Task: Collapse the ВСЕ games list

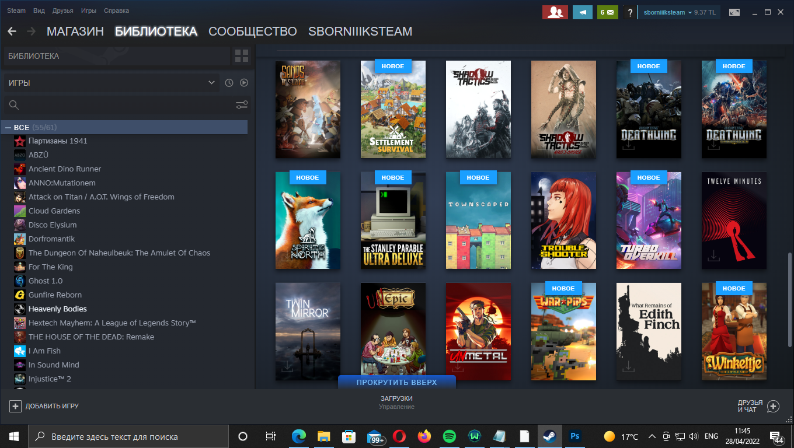Action: tap(8, 127)
